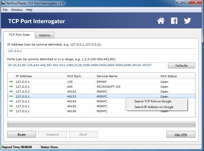The width and height of the screenshot is (204, 151).
Task: Sort by Port Num. column header
Action: (81, 76)
